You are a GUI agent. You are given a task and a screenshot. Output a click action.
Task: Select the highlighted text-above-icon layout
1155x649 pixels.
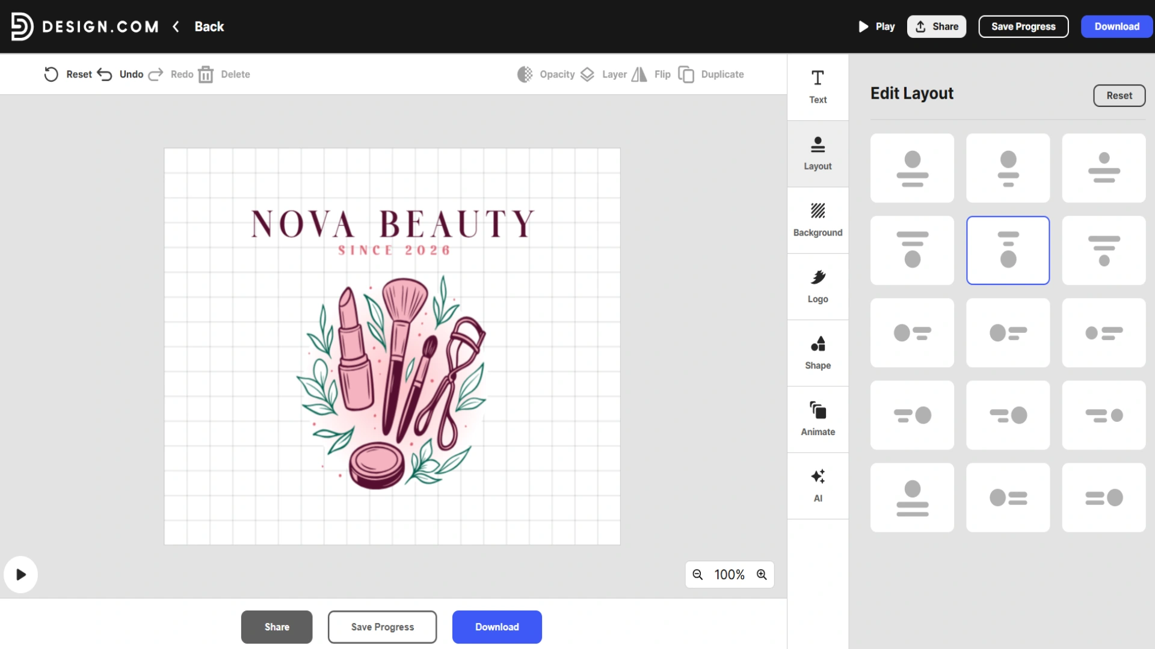coord(1008,251)
